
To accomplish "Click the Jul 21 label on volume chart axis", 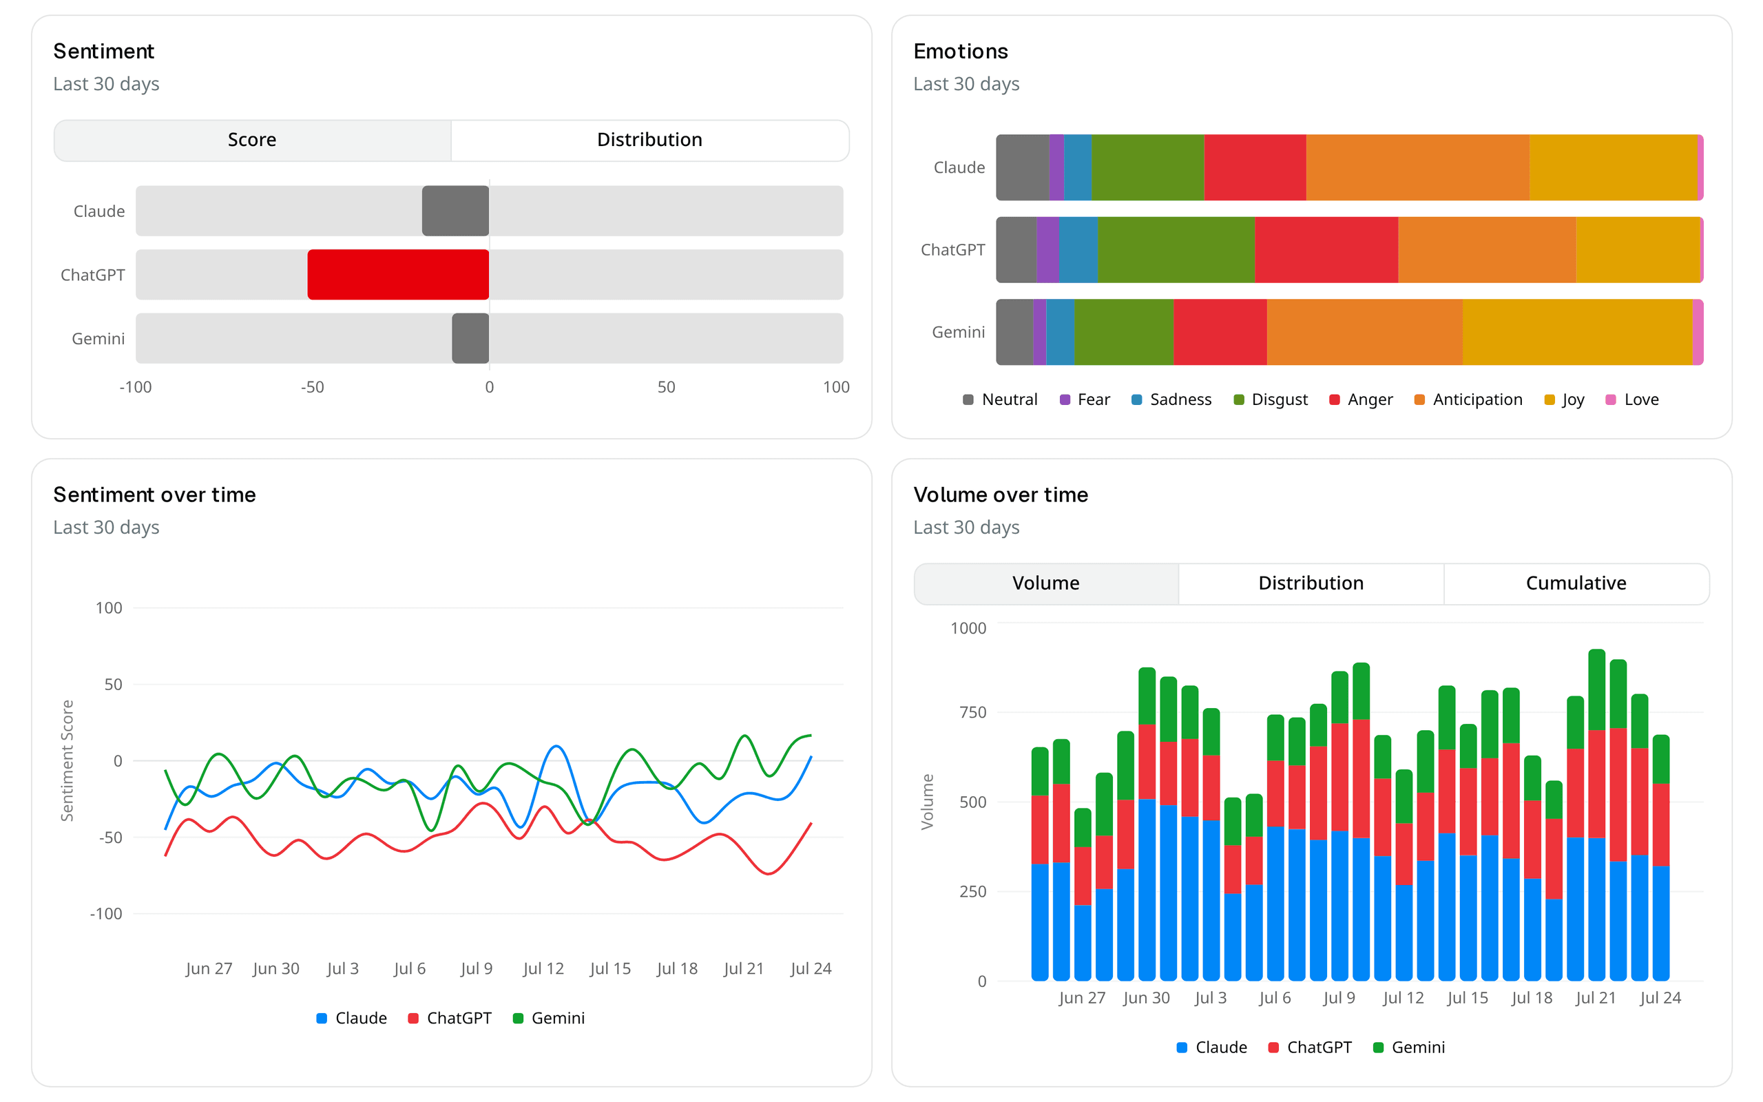I will 1596,998.
